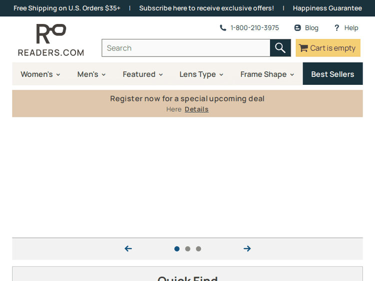The height and width of the screenshot is (281, 375).
Task: Click the question mark Help icon
Action: pos(337,28)
